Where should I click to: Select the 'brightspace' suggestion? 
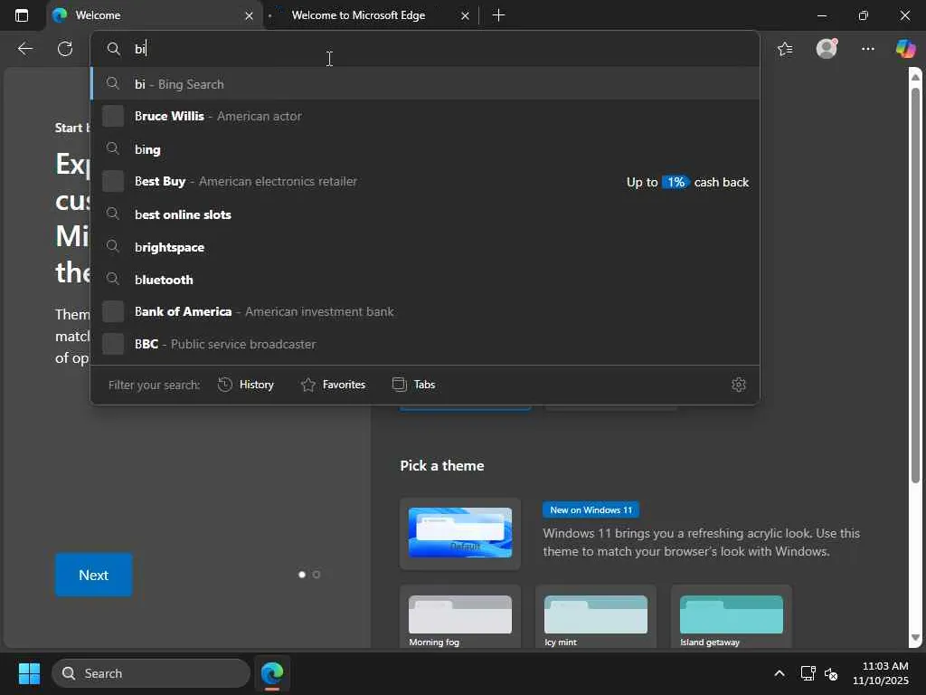pos(425,246)
